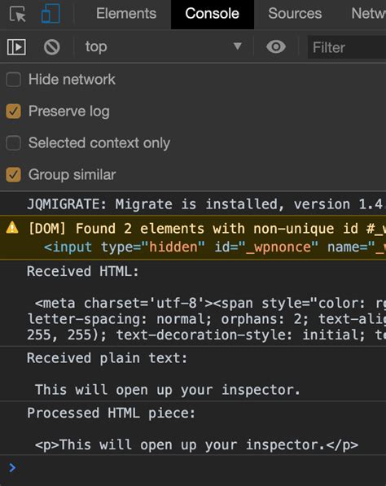The height and width of the screenshot is (486, 386).
Task: Click the DOM non-unique id warning text
Action: pos(207,229)
